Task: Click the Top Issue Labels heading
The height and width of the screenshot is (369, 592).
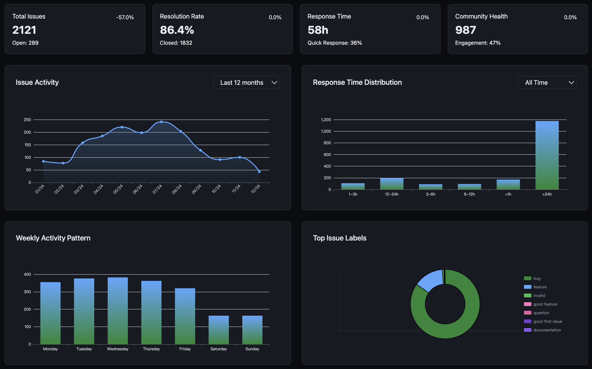Action: click(x=340, y=238)
